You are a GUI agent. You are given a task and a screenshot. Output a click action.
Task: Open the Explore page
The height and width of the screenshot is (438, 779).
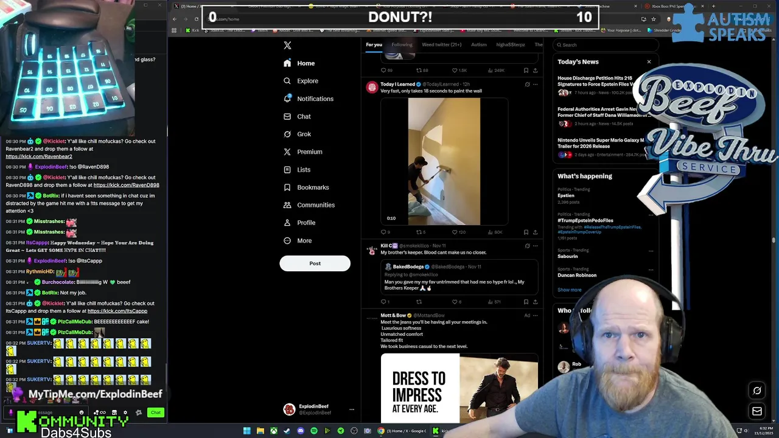coord(301,81)
